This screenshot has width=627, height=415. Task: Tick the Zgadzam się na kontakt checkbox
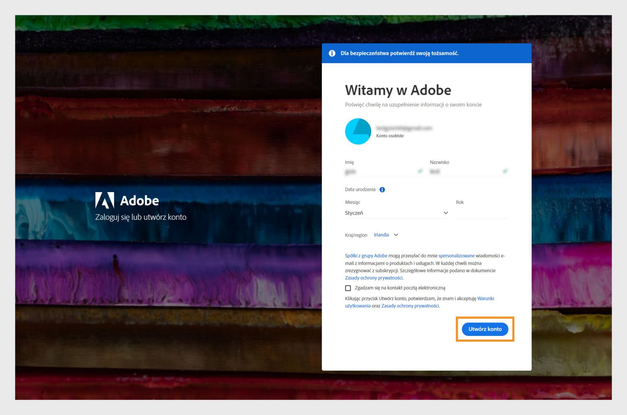pos(348,288)
